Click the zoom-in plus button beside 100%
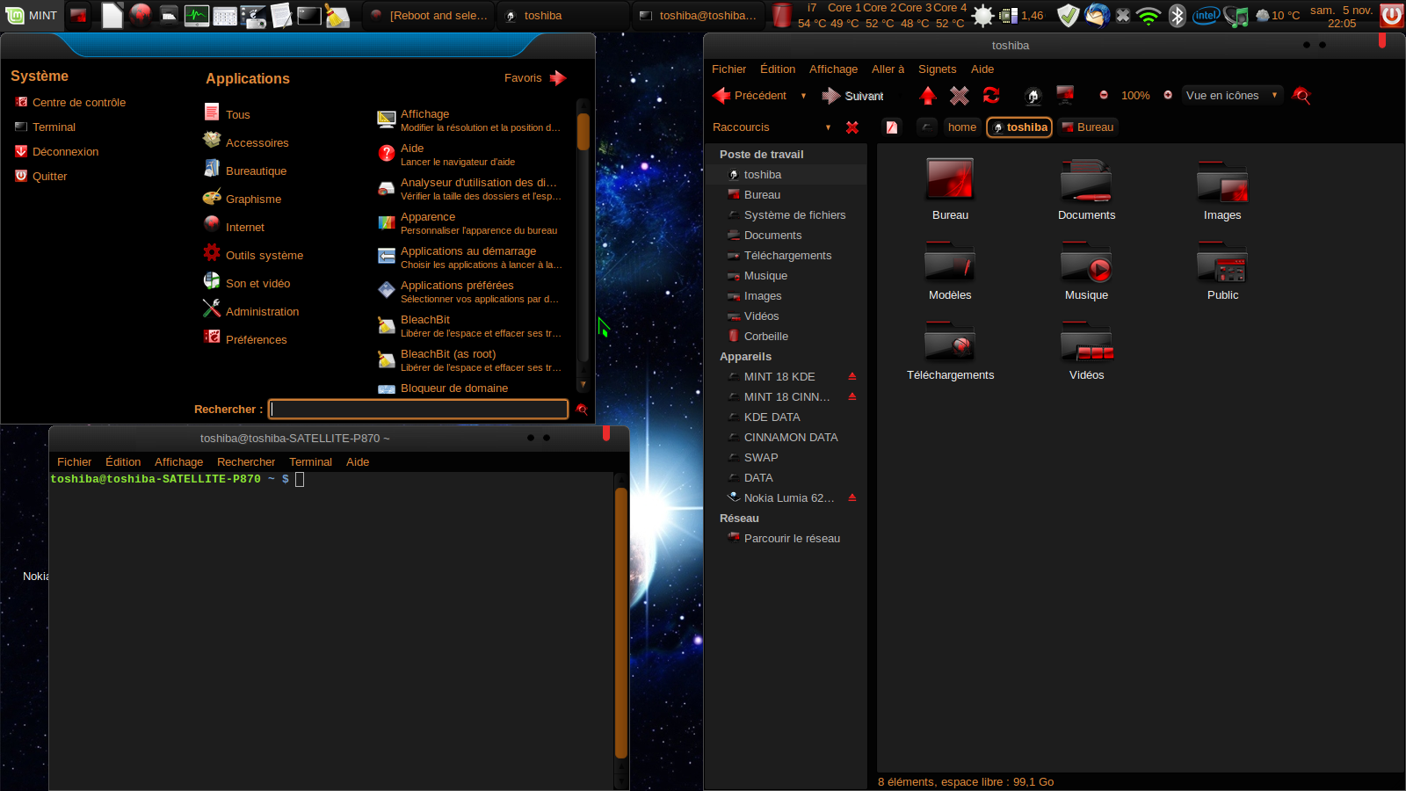 coord(1168,96)
